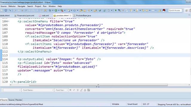Switch to web.xml editor tab

click(44, 15)
